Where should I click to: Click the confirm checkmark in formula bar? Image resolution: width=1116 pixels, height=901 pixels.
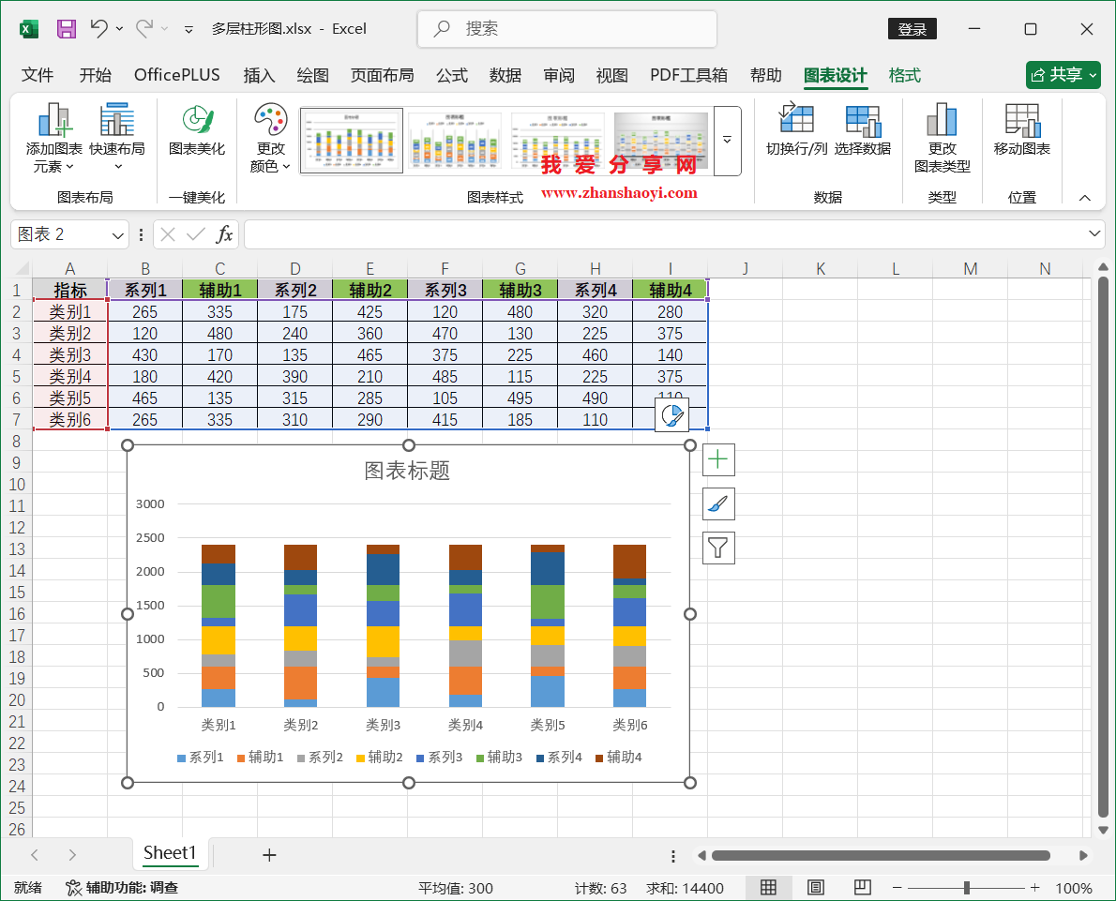196,234
